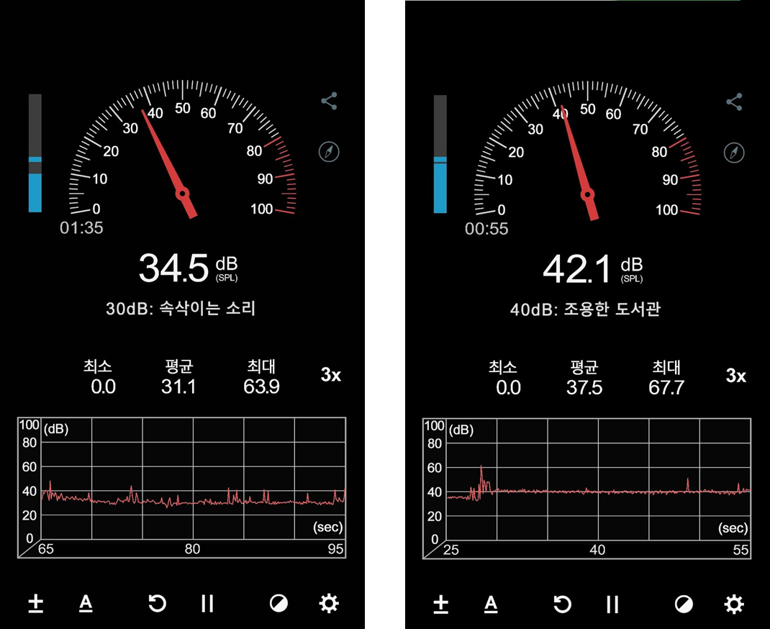Tap share icon on the 42.1 dB meter
Viewport: 770px width, 629px height.
pyautogui.click(x=734, y=101)
